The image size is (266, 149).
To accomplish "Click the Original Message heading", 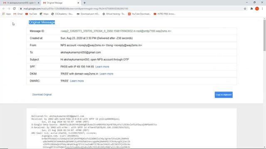I will click(42, 22).
